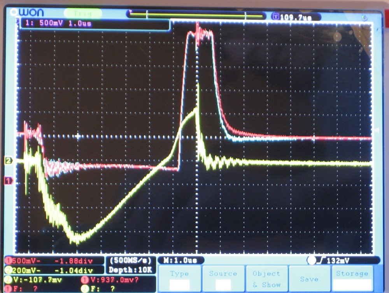Click the '-1.88div' offset value
389x293 pixels.
[x=74, y=261]
